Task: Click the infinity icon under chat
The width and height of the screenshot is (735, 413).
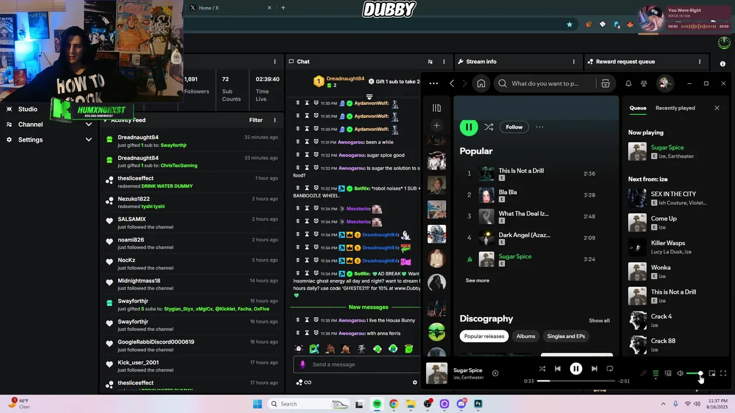Action: coord(308,383)
